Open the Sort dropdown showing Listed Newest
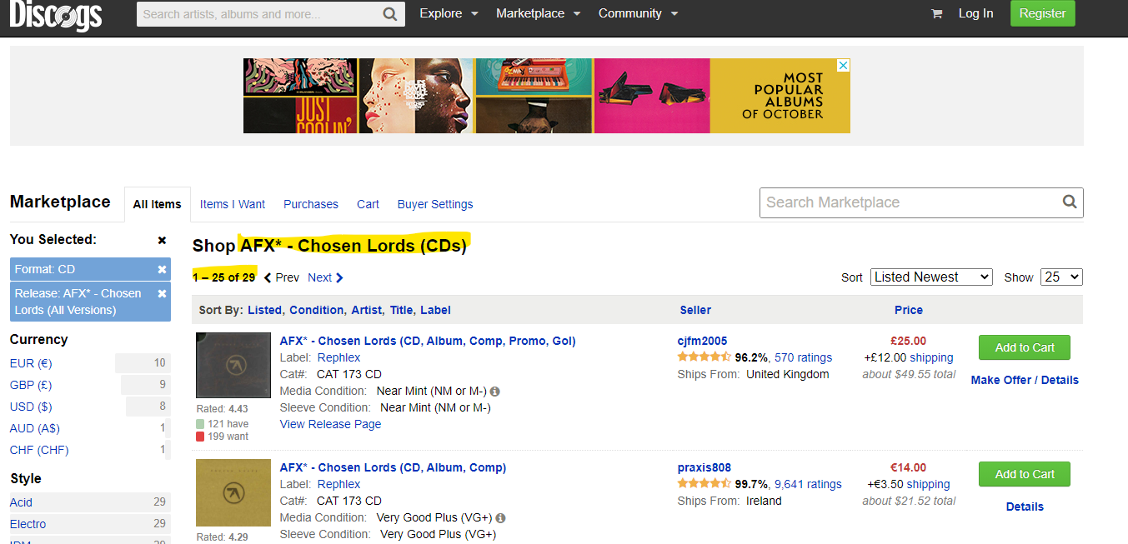This screenshot has width=1128, height=544. (x=931, y=277)
